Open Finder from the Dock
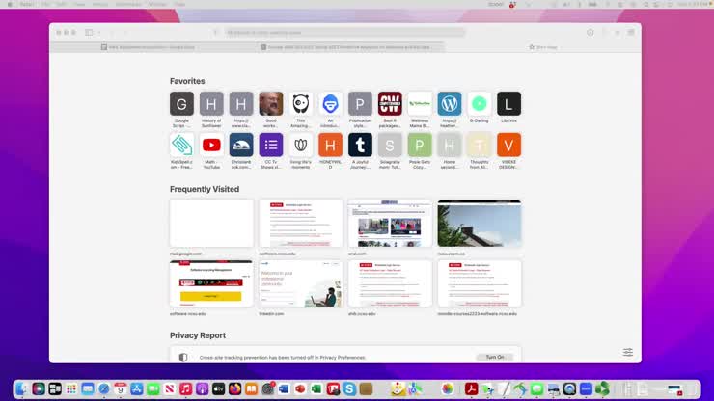Viewport: 714px width, 401px height. tap(22, 388)
